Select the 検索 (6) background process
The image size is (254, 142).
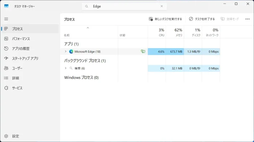coord(140,68)
